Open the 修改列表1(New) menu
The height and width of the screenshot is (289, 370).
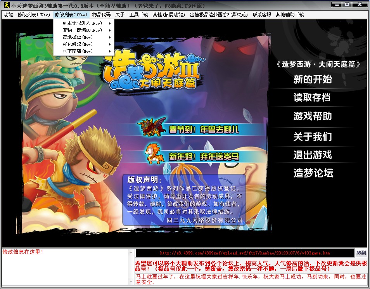(34, 15)
